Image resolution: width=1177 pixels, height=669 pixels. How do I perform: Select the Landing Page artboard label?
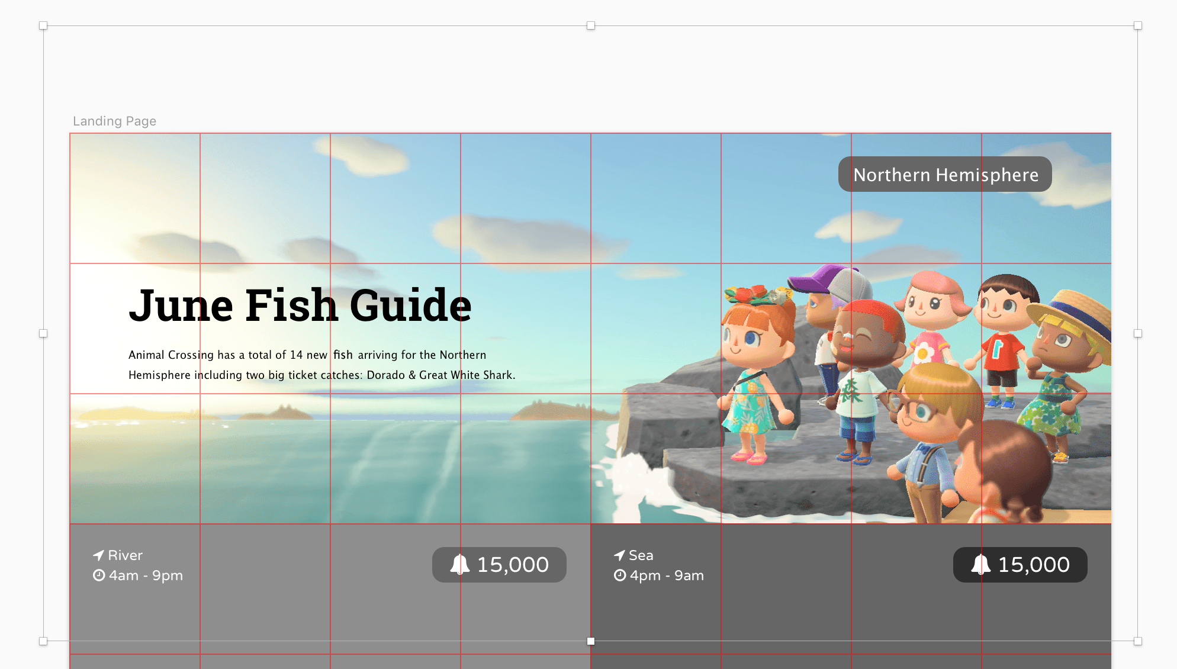point(114,121)
